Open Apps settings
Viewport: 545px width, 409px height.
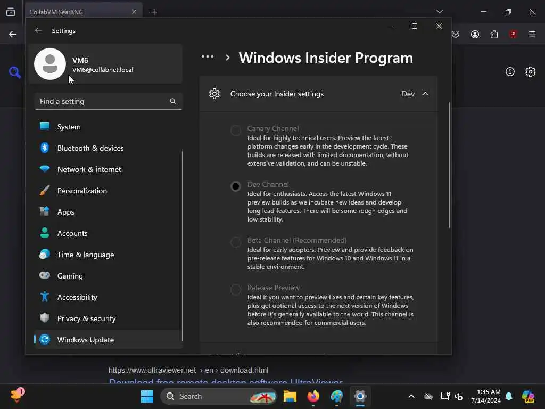click(x=109, y=212)
